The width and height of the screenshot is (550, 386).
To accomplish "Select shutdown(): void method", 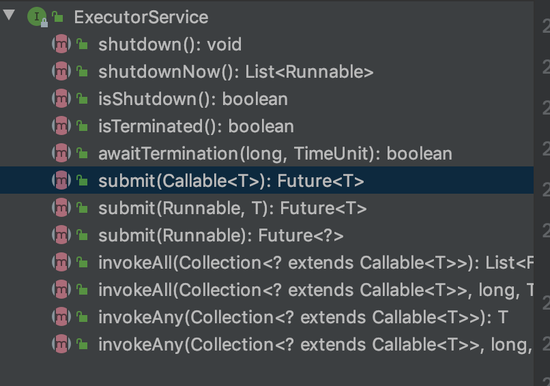I will [169, 45].
